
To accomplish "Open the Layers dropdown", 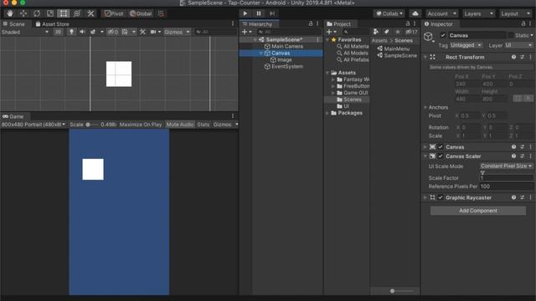I will point(478,13).
